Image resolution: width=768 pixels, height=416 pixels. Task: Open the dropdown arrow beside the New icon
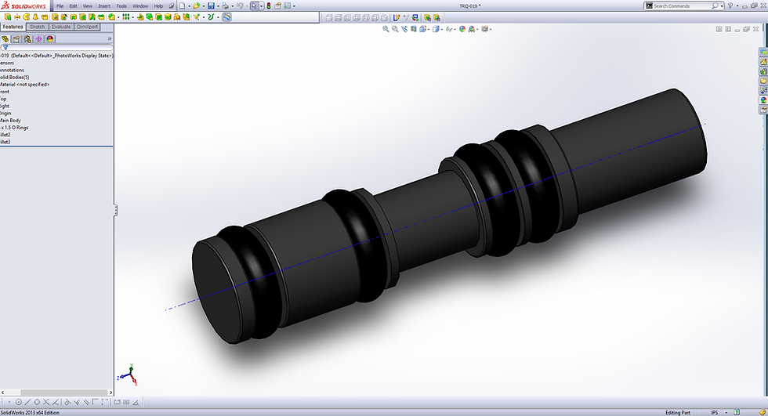click(189, 6)
